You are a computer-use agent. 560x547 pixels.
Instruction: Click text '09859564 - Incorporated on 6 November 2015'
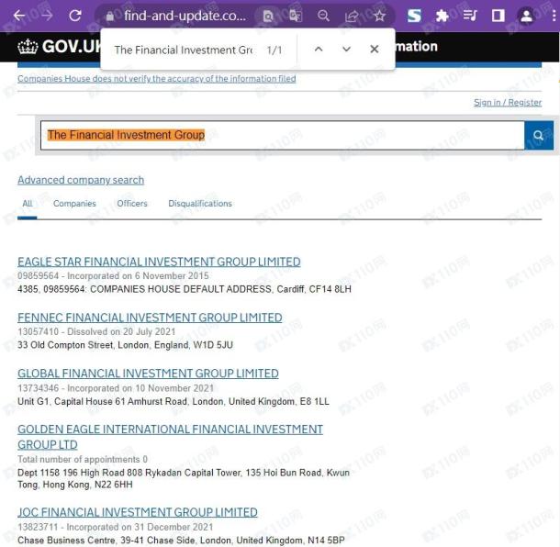click(x=113, y=276)
